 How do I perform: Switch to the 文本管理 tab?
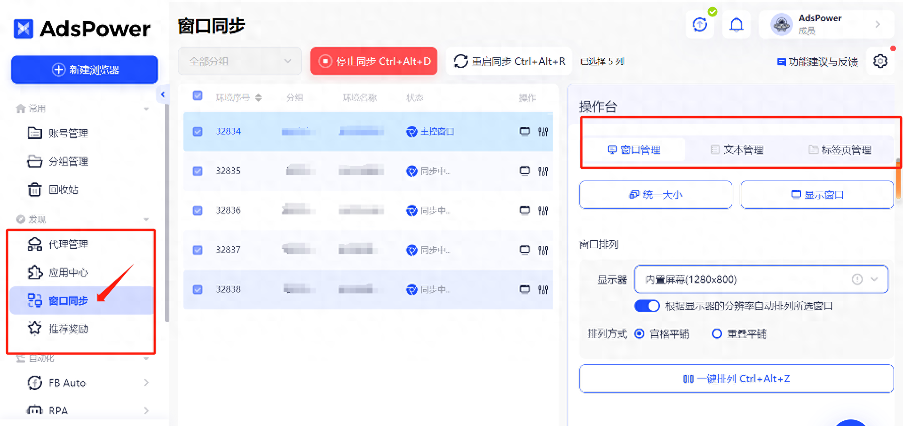tap(737, 150)
